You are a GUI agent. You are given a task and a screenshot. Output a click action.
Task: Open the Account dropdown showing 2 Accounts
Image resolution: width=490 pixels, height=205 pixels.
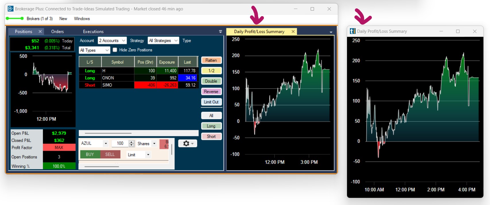click(x=112, y=41)
